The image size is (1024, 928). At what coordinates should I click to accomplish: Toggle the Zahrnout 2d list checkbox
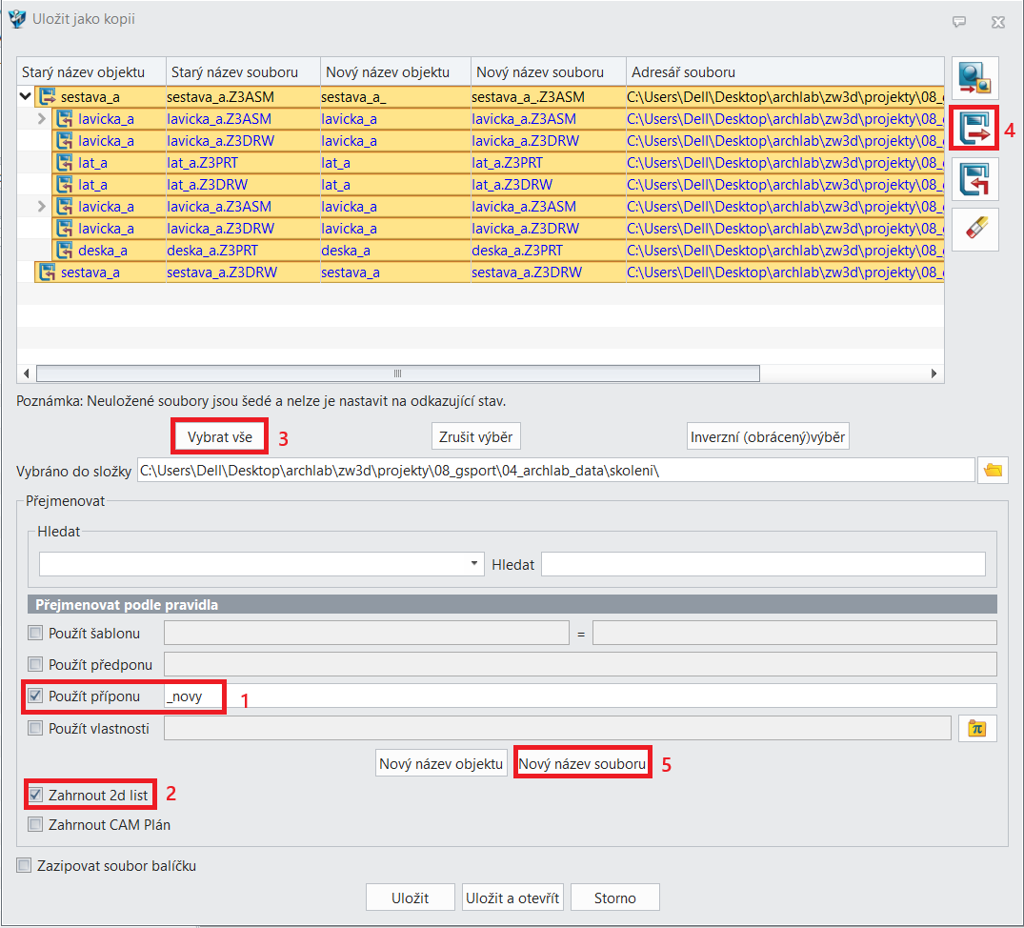coord(36,794)
